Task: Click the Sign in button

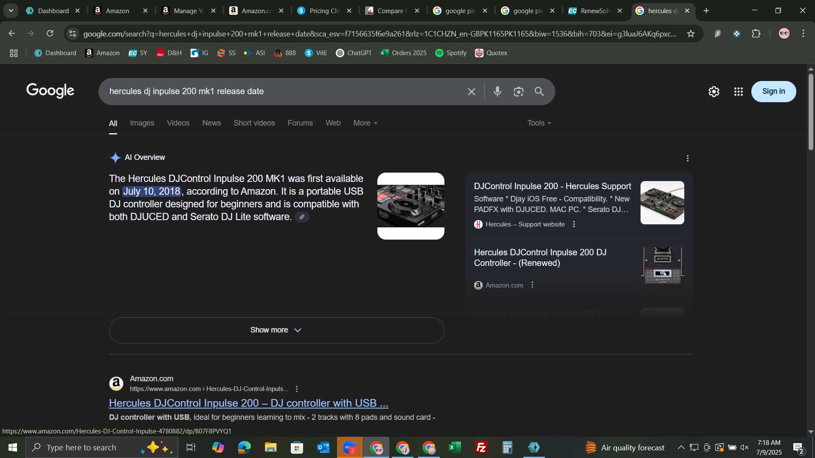Action: (773, 92)
